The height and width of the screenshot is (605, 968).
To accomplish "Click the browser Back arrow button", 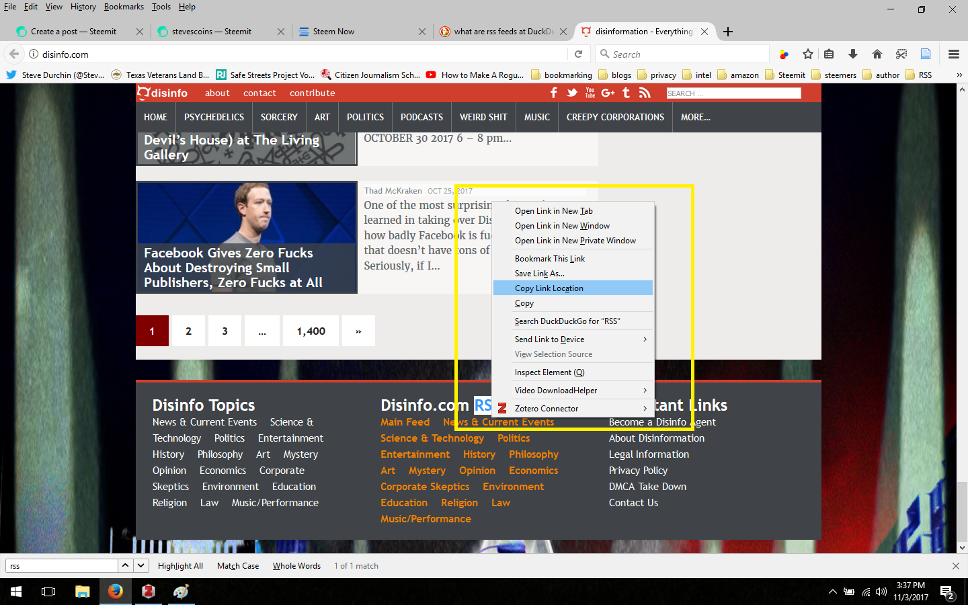I will [x=14, y=54].
